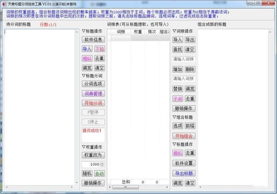
Task: Click the 选项 options button
Action: 178,126
